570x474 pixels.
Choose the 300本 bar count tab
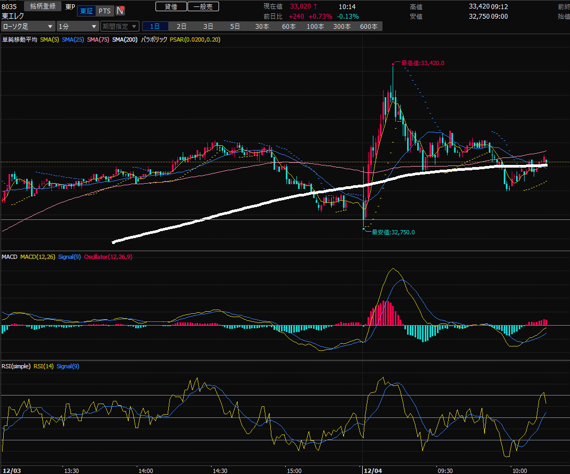click(342, 26)
